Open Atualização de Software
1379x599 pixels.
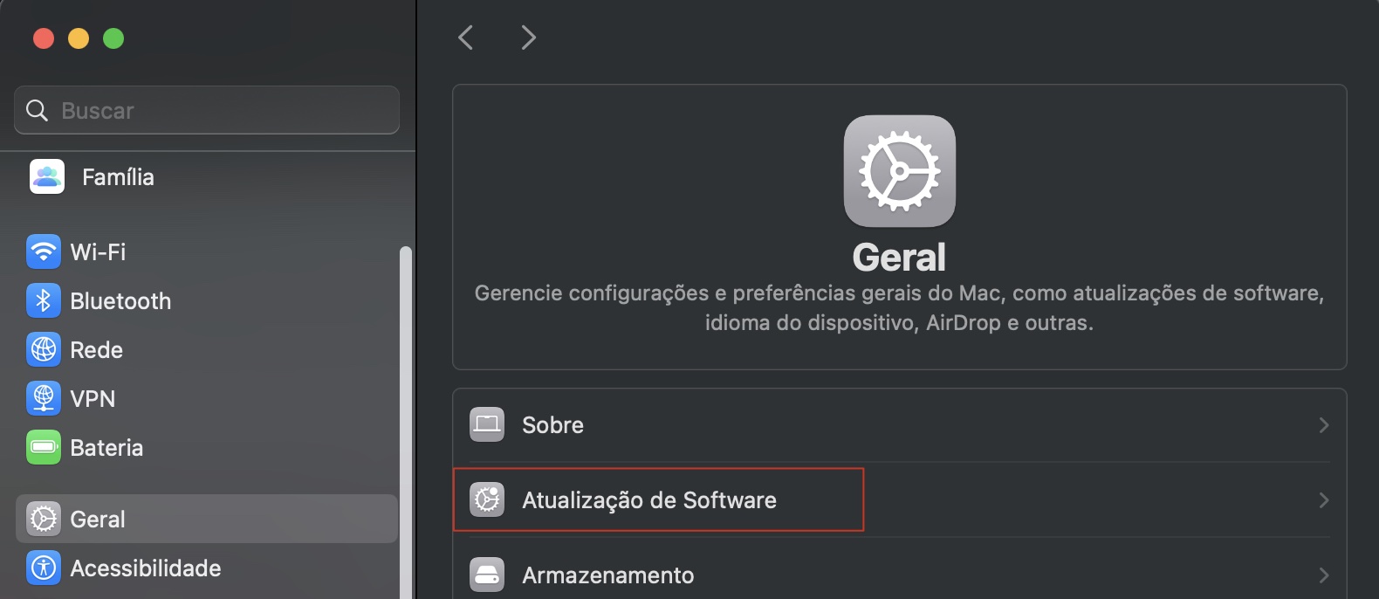(649, 500)
